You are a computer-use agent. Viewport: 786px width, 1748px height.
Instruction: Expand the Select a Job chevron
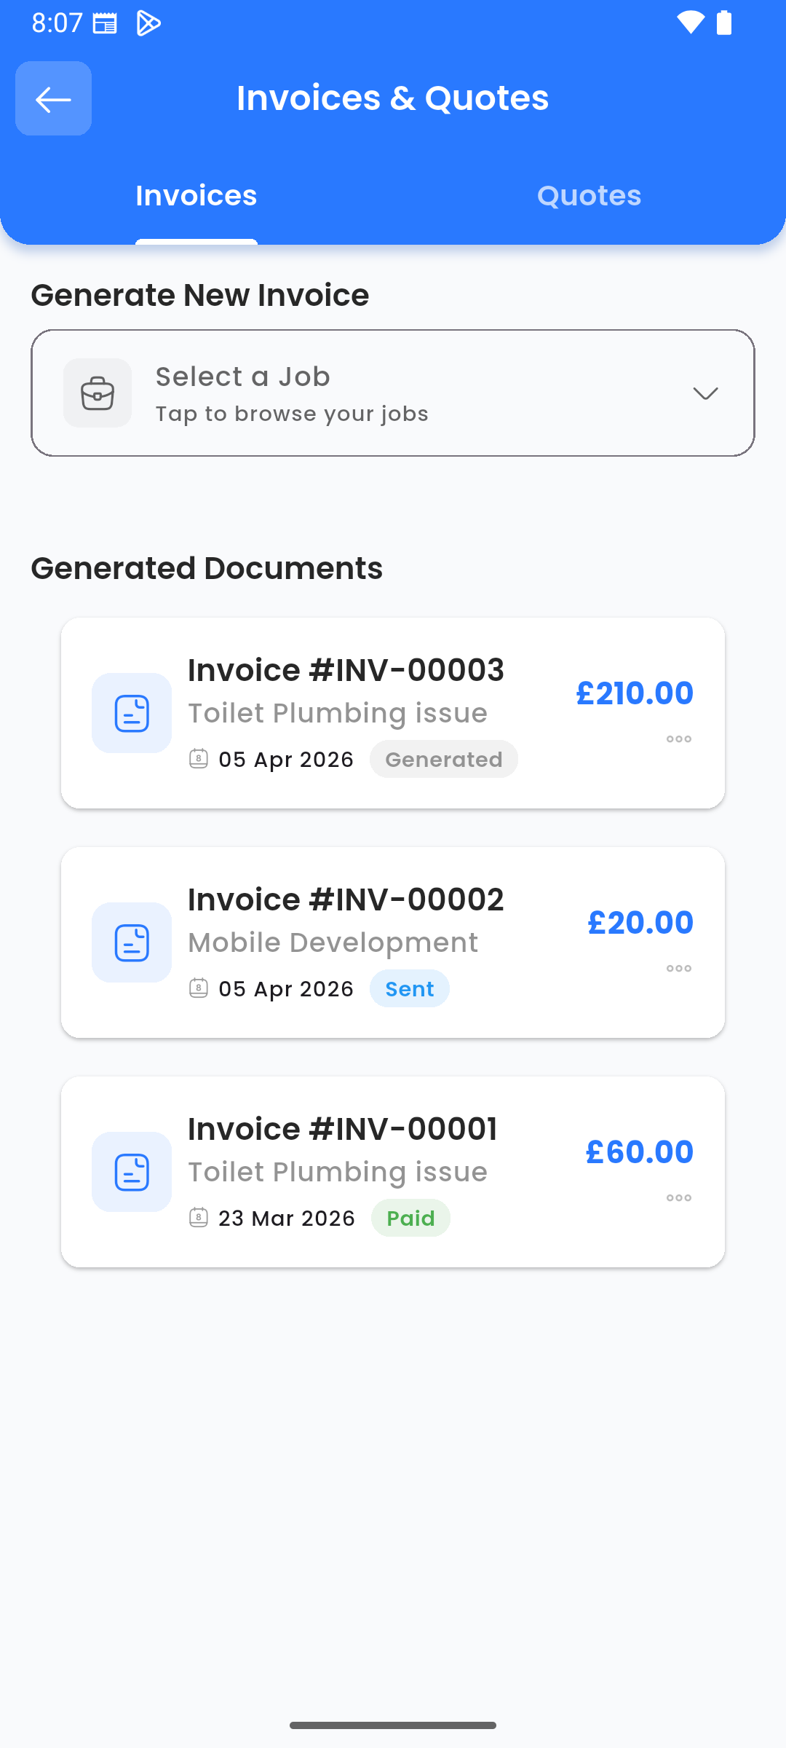[705, 393]
